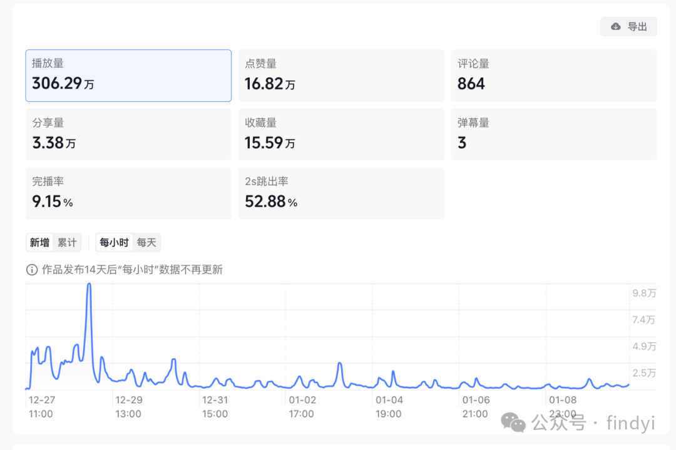This screenshot has height=450, width=676.
Task: Click the 4.9万 y-axis label
Action: coord(644,347)
